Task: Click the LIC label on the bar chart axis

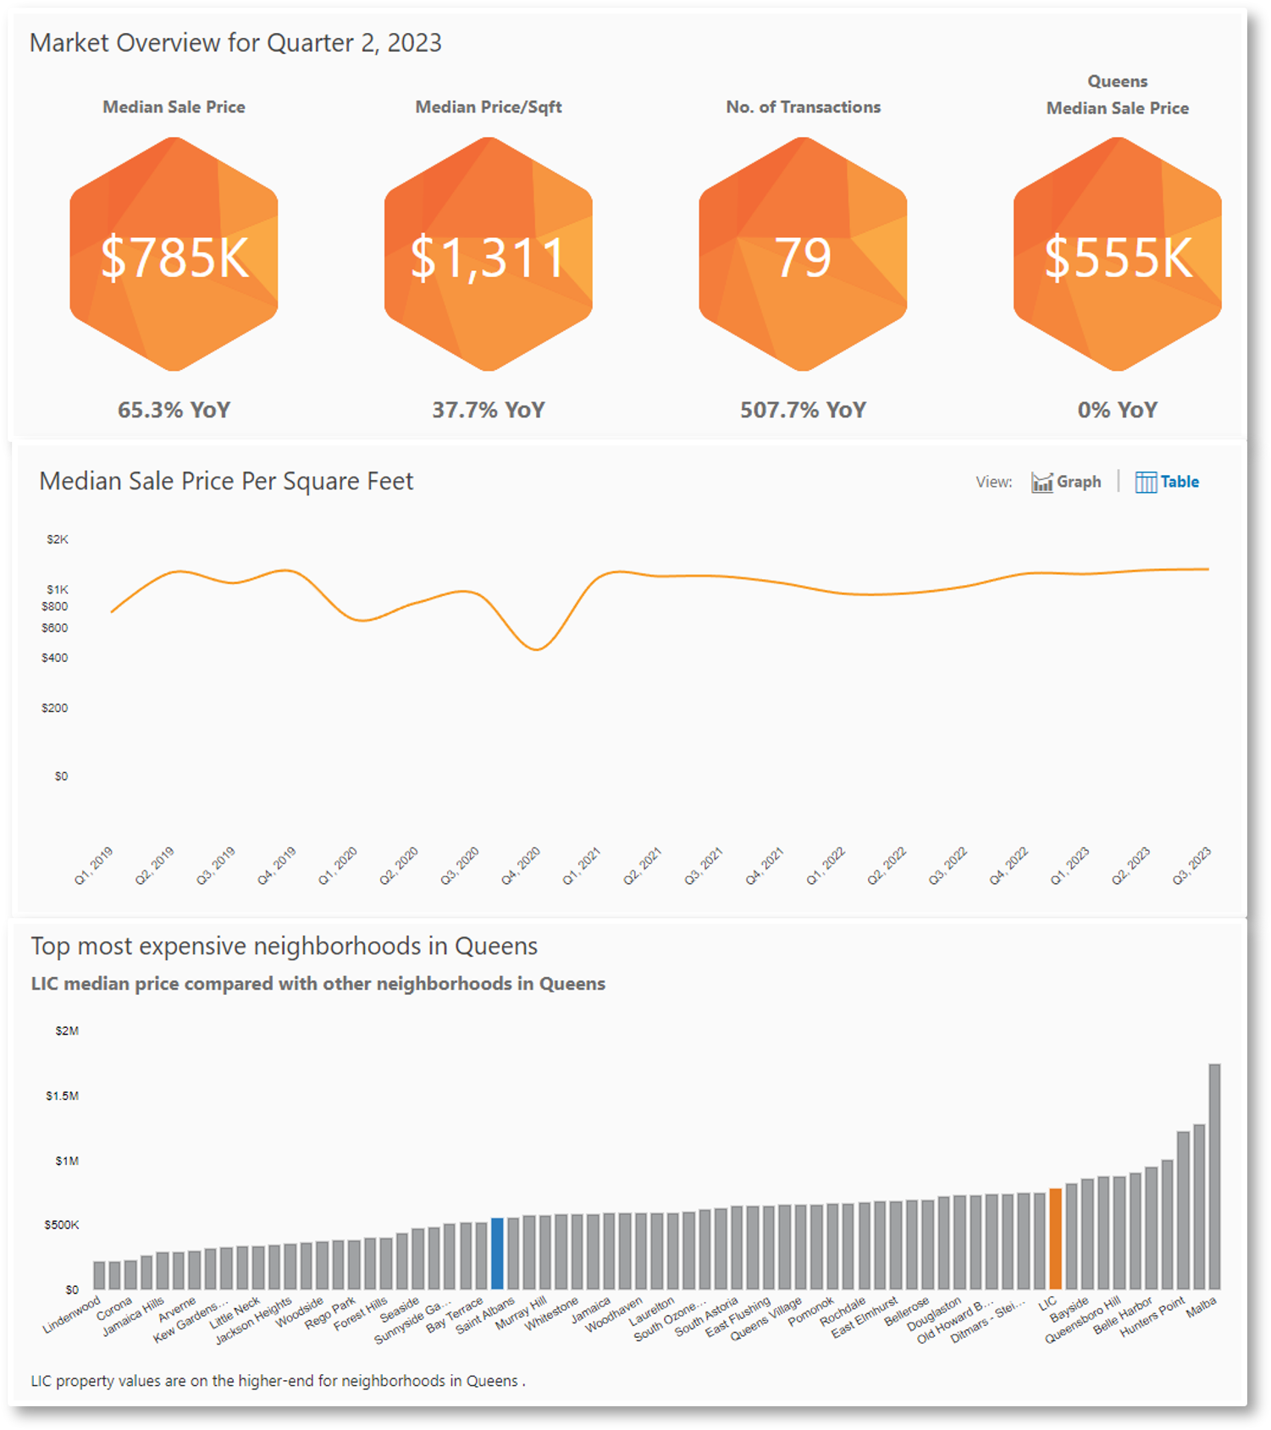Action: pyautogui.click(x=1048, y=1303)
